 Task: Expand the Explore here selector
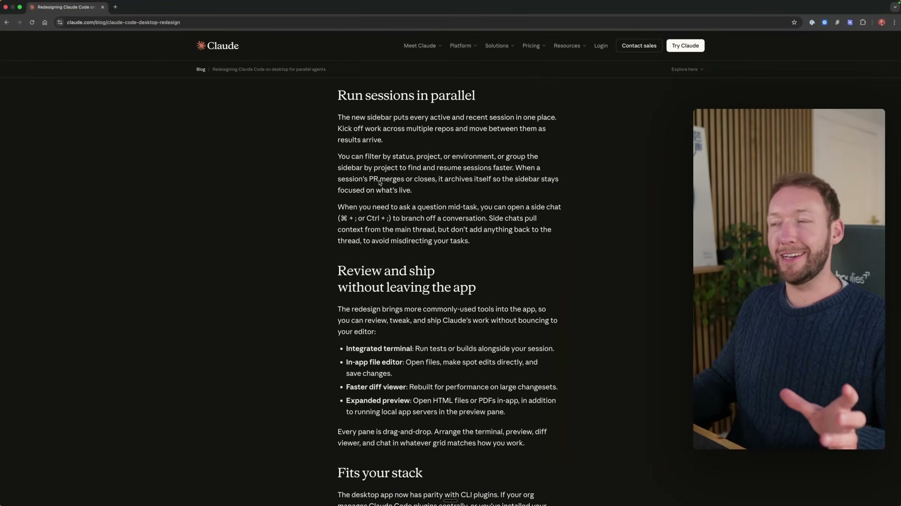pos(687,69)
